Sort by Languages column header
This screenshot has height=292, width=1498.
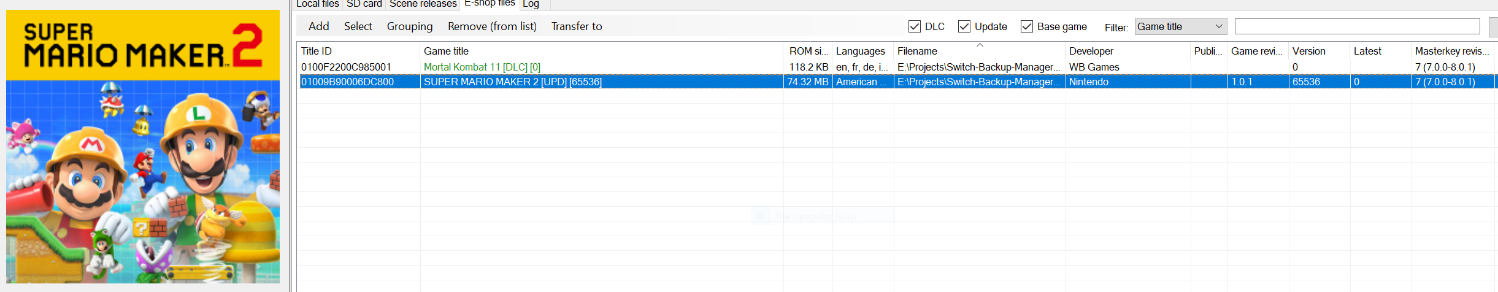[863, 51]
